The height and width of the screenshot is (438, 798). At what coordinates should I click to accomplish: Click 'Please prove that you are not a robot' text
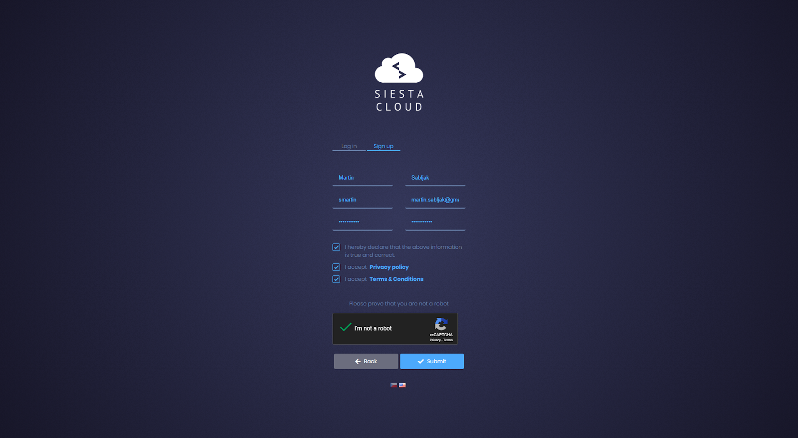399,303
